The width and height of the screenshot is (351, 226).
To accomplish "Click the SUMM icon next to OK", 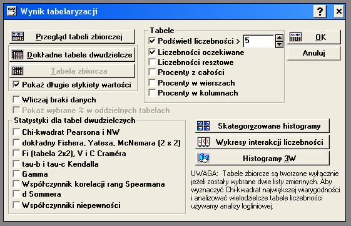I will pos(295,37).
